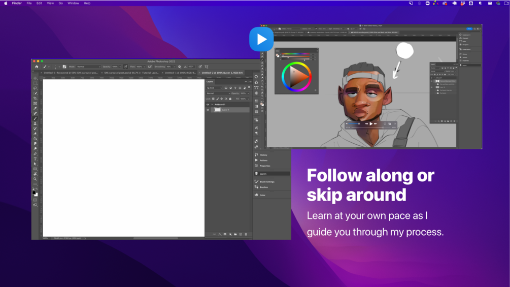The image size is (510, 287).
Task: Open the Go menu
Action: [60, 3]
